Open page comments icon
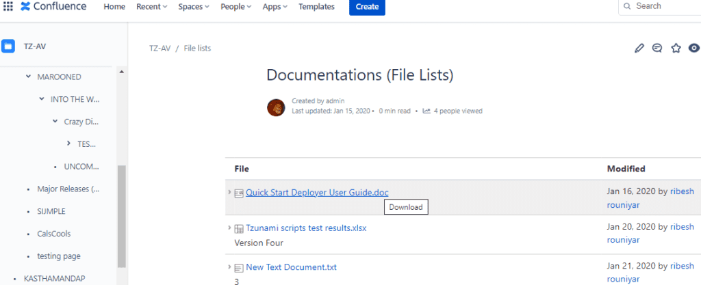Viewport: 701px width, 285px height. pyautogui.click(x=657, y=48)
